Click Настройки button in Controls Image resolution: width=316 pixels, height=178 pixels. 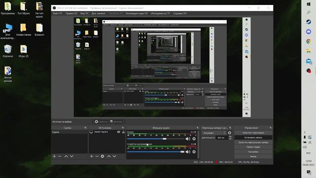(253, 152)
